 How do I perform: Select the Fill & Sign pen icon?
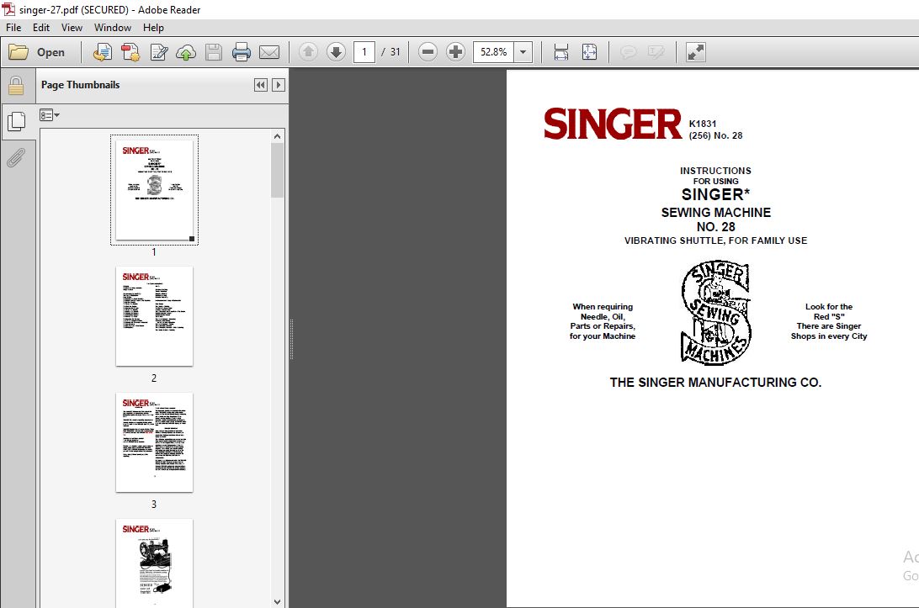pos(159,51)
